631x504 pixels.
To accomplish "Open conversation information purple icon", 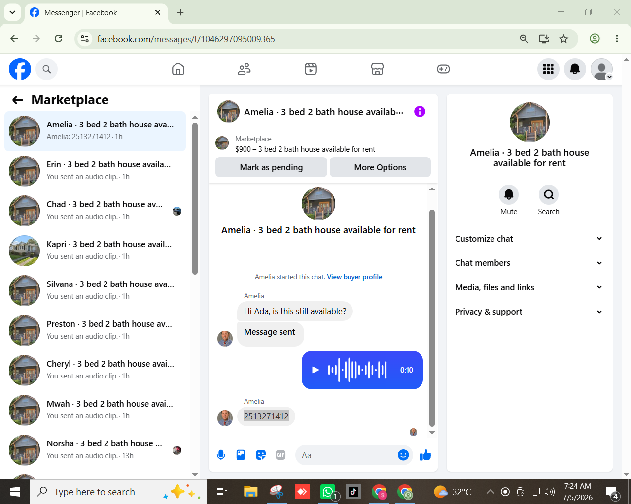I will tap(420, 112).
